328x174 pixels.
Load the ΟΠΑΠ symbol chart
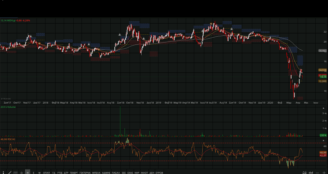(x=46, y=173)
